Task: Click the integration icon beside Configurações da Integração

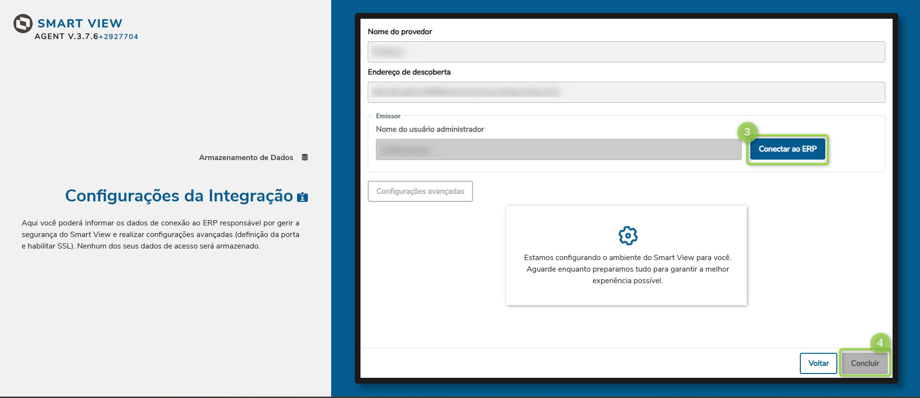Action: [302, 197]
